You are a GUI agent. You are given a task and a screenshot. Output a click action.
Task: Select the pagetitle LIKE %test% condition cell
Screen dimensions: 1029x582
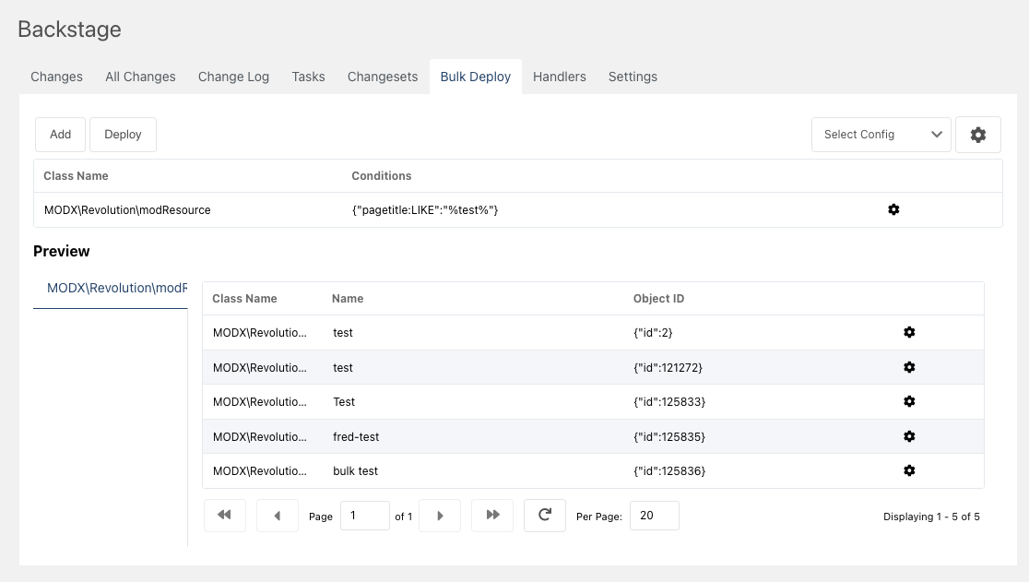pyautogui.click(x=425, y=210)
